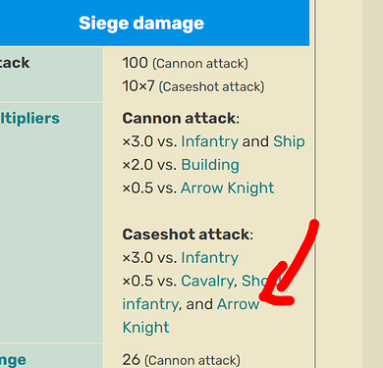This screenshot has height=368, width=383.
Task: Click the bold 'Cannon attack:' heading
Action: [181, 119]
